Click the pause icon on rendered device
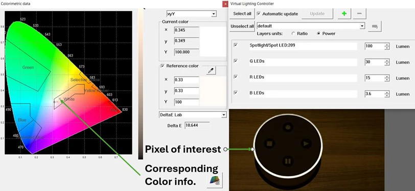415x191 pixels. click(288, 161)
